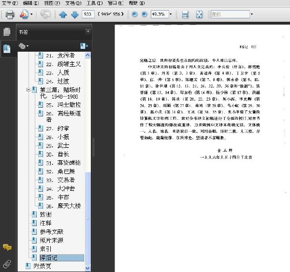
Task: Select bookmark 36. 摩天大楼
Action: pos(63,206)
